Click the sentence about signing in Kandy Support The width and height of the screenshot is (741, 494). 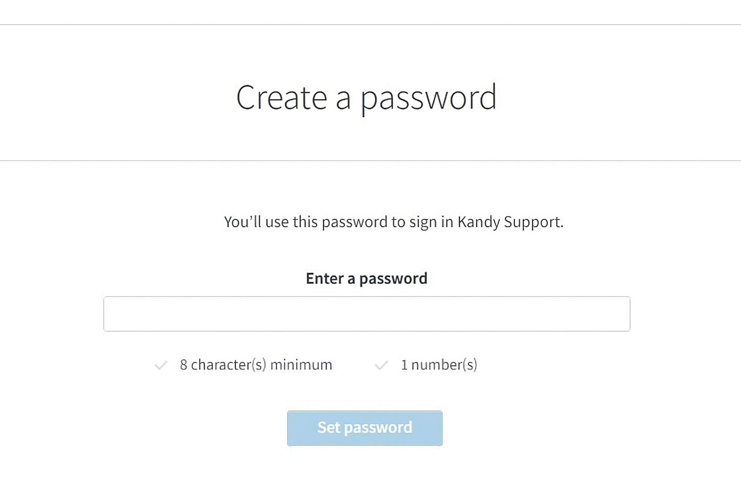394,222
